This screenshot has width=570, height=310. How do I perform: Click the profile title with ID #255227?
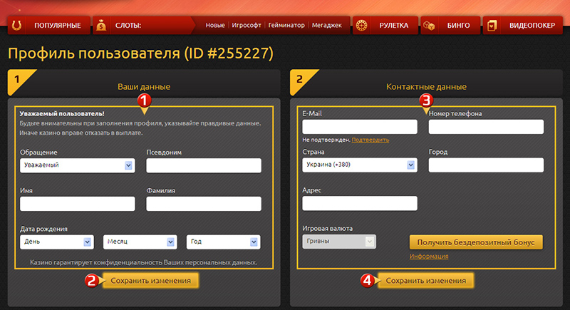[140, 53]
